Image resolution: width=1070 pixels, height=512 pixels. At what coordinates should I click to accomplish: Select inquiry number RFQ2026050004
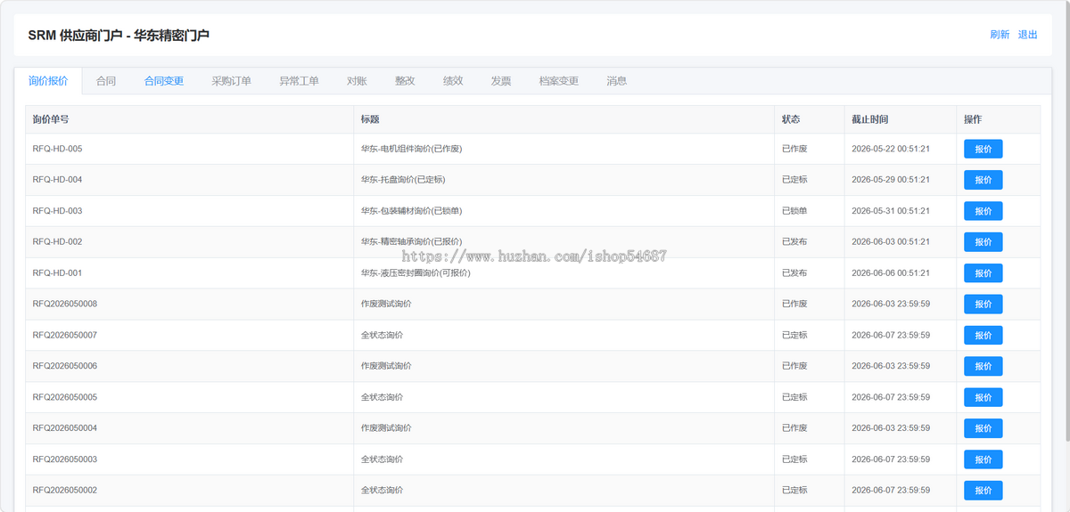65,428
